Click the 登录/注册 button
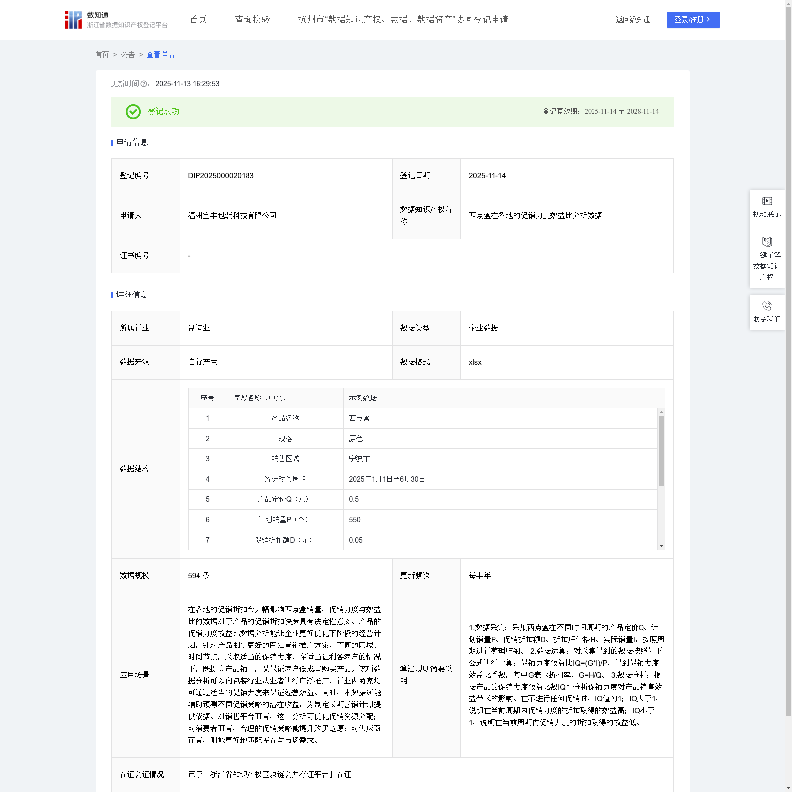Screen dimensions: 792x792 click(693, 20)
